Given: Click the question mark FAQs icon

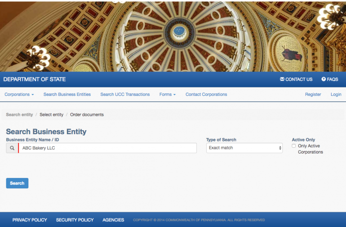Looking at the screenshot, I should [324, 79].
